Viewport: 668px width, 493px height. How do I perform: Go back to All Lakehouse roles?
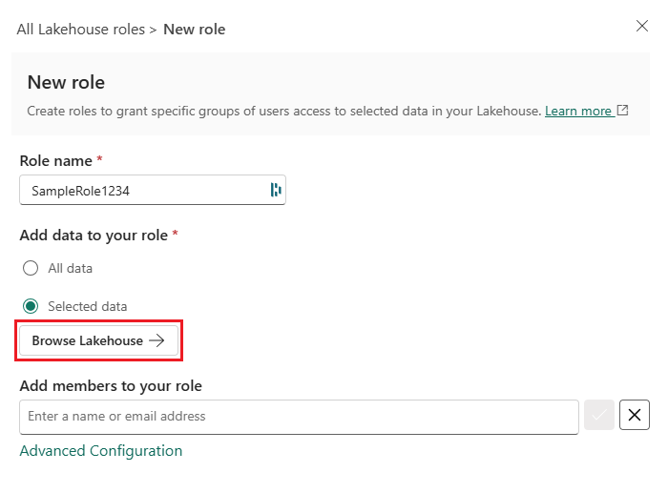point(80,30)
